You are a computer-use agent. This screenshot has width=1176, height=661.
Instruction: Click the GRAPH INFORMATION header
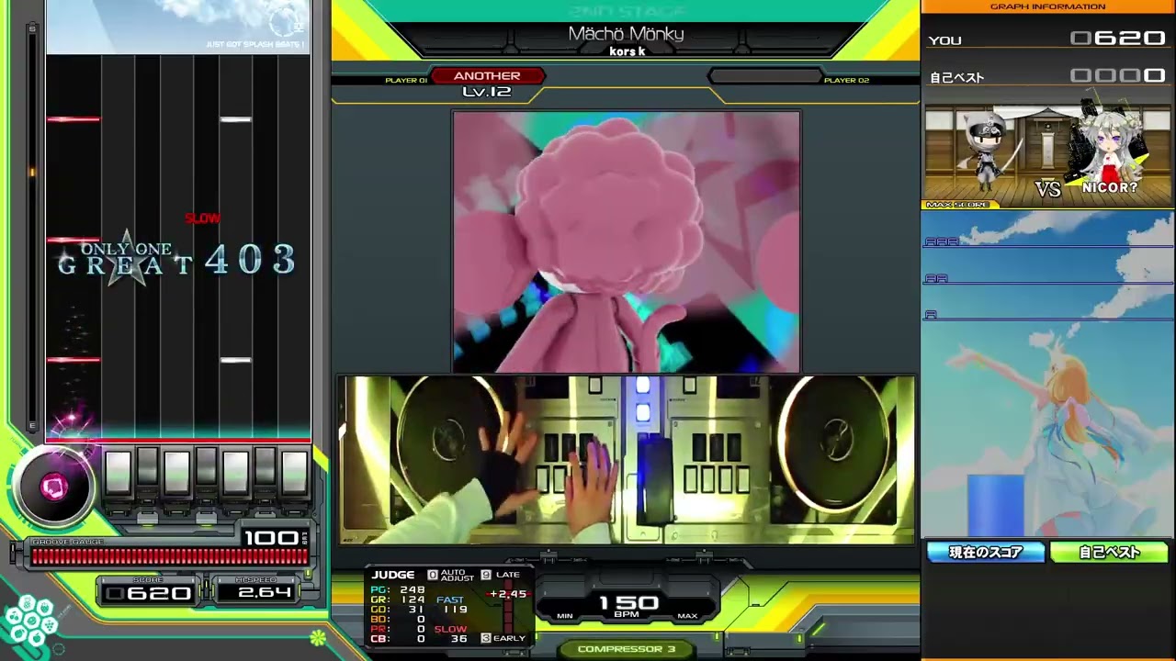click(1047, 7)
